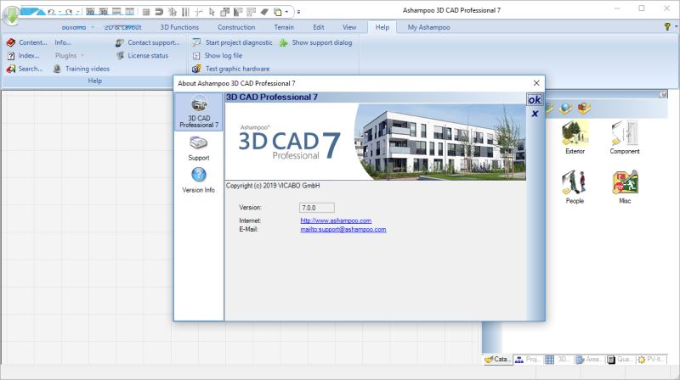This screenshot has width=680, height=380.
Task: Switch to 3D view with the 3D icon
Action: (103, 12)
